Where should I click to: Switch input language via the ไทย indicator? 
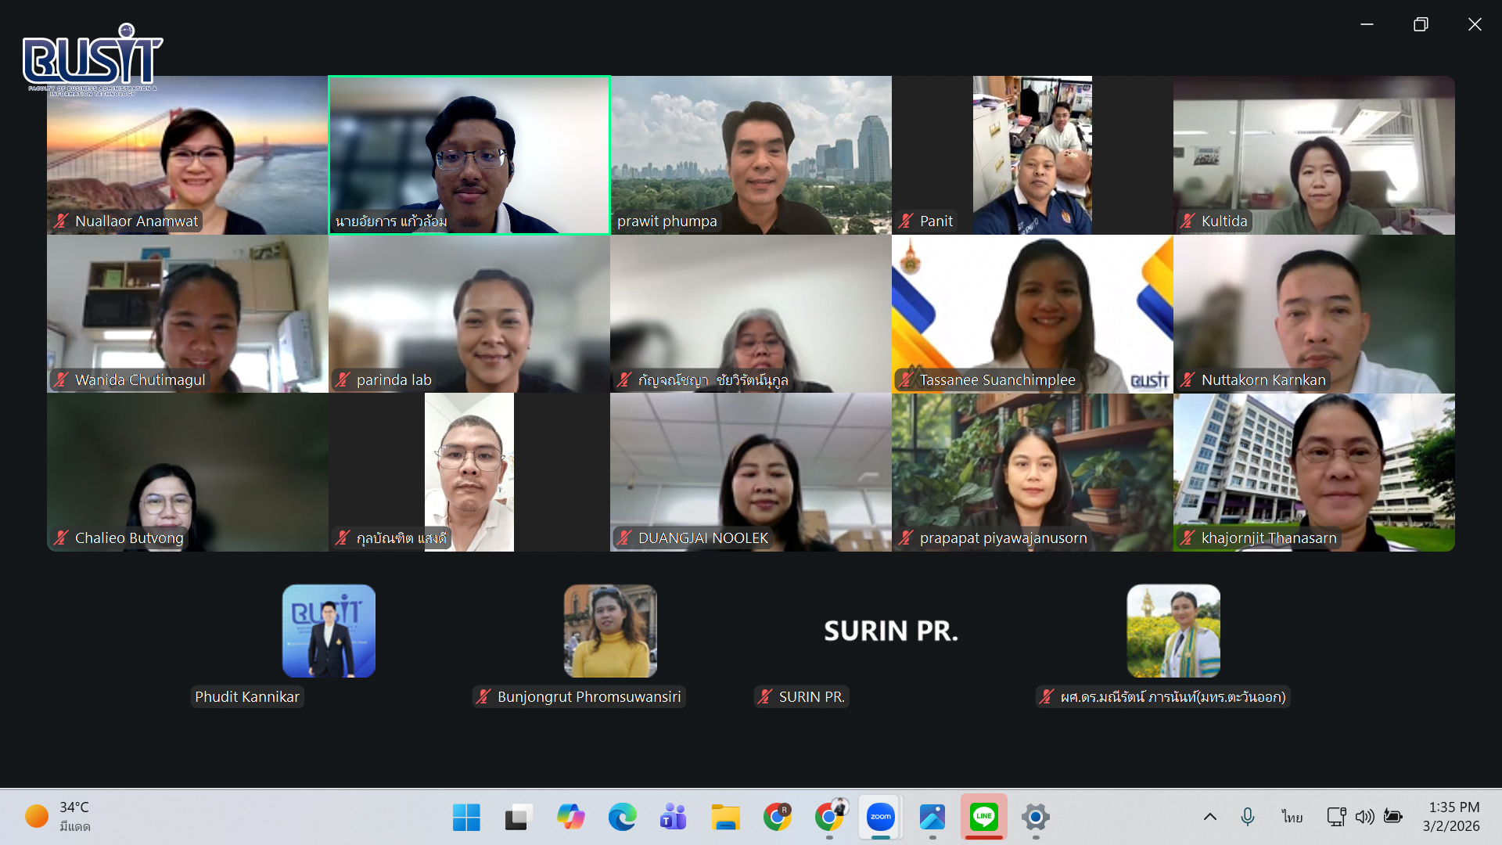click(1291, 817)
